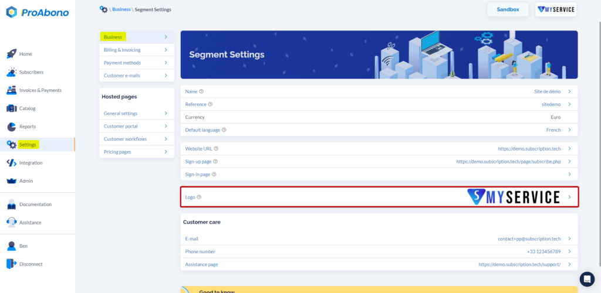Image resolution: width=601 pixels, height=293 pixels.
Task: Open Hosted pages General settings
Action: click(x=136, y=113)
